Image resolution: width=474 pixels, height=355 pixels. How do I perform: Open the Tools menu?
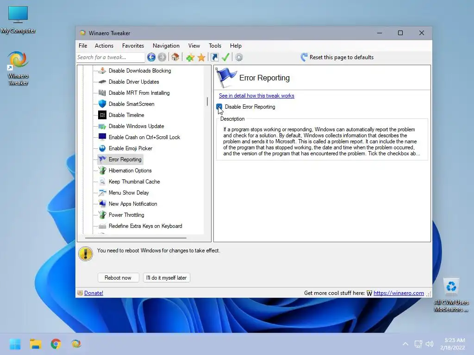(215, 46)
